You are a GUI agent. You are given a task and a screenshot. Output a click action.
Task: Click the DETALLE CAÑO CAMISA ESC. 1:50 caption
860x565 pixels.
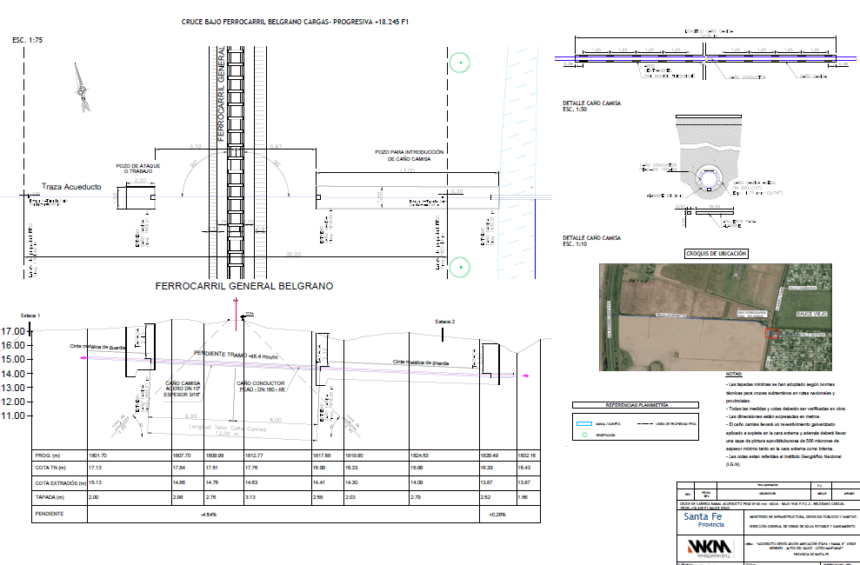tap(592, 106)
